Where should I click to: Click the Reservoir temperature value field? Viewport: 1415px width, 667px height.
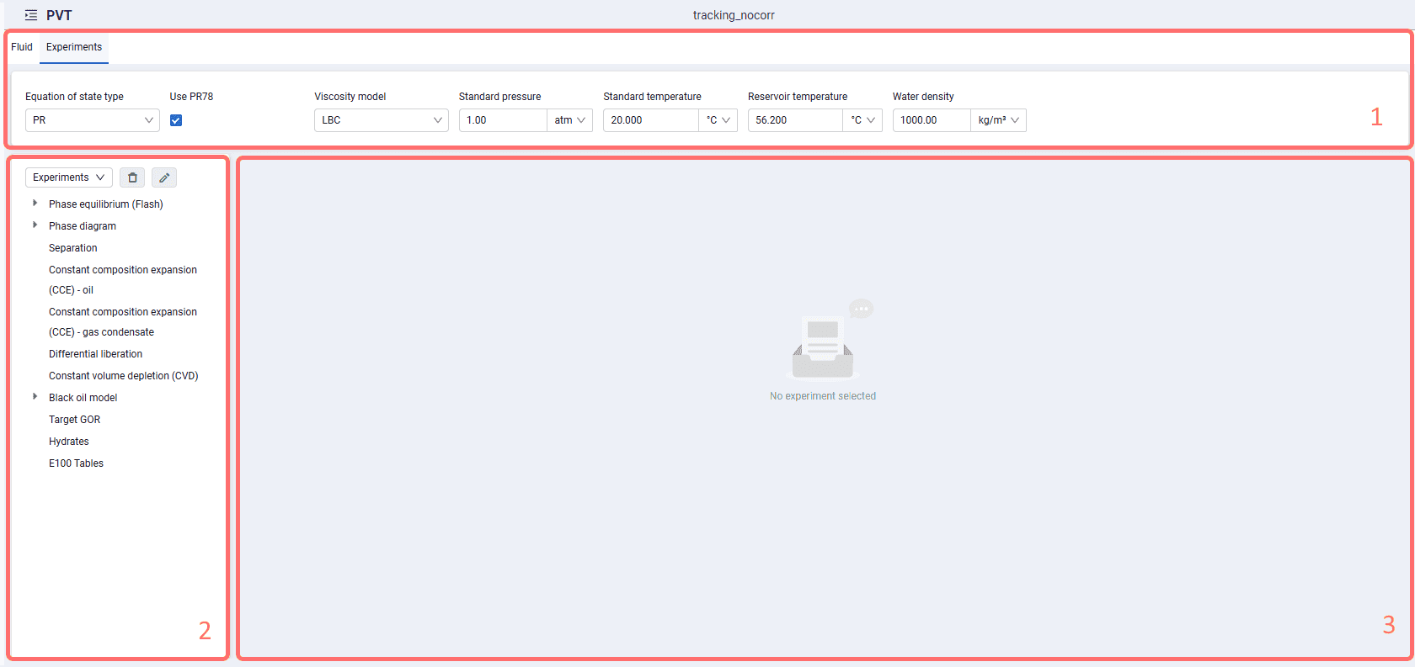pos(796,120)
